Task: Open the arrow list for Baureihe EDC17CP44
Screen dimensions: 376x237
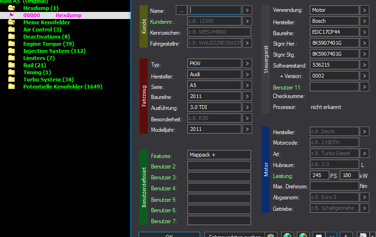Action: tap(365, 32)
